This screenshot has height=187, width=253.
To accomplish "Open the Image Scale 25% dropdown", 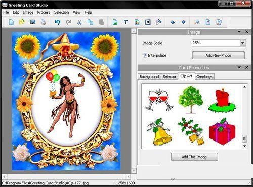I will pos(243,43).
